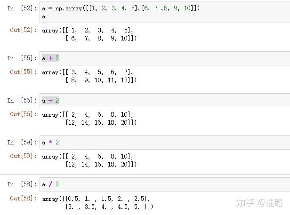Click the In [58] prompt label
This screenshot has width=290, height=215.
coord(22,184)
